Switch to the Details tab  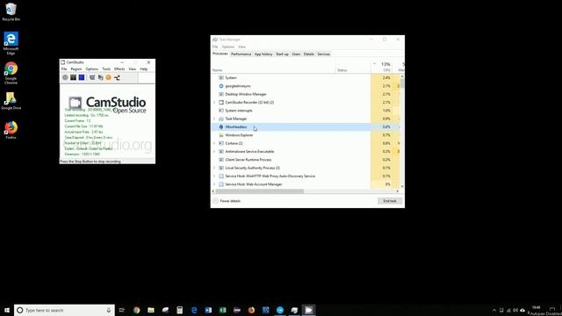click(x=308, y=54)
